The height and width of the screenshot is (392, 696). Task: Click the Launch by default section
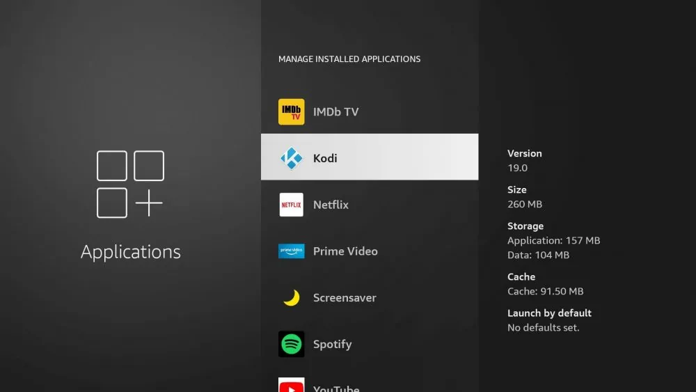coord(549,320)
